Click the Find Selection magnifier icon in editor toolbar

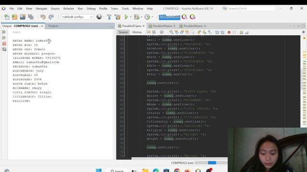click(171, 32)
